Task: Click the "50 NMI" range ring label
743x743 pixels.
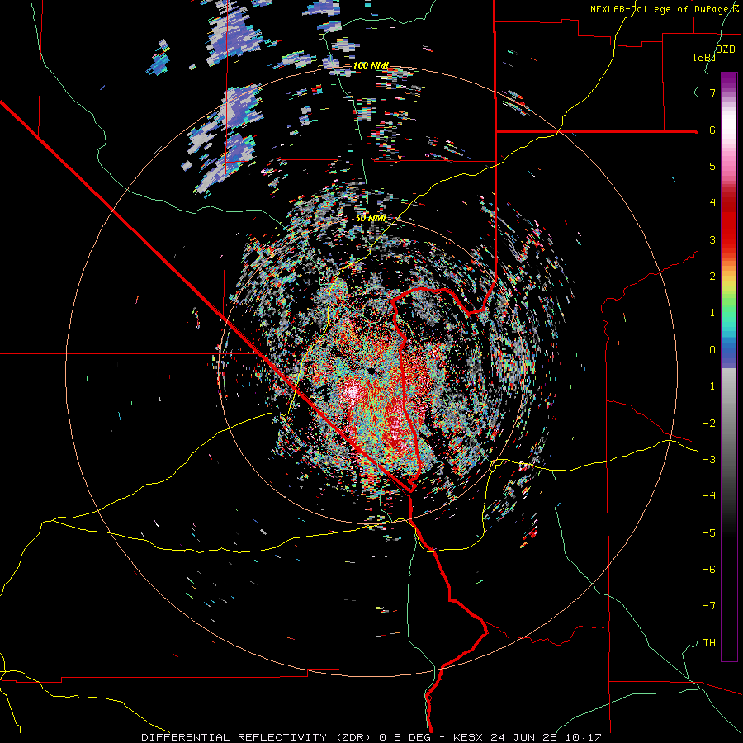Action: (371, 219)
